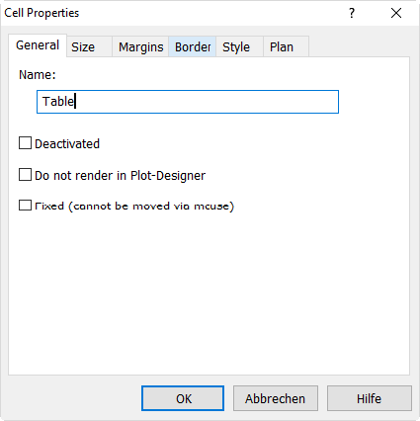This screenshot has width=420, height=421.
Task: Select the Border tab
Action: tap(193, 46)
